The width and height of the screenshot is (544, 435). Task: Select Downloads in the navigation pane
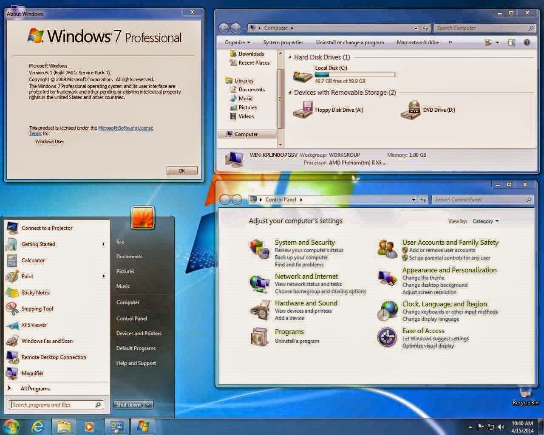click(251, 54)
